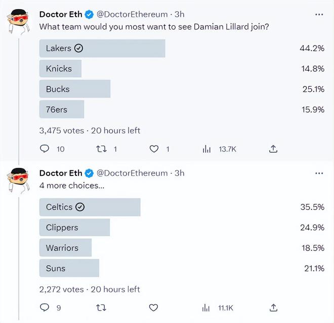Image resolution: width=334 pixels, height=323 pixels.
Task: Reply to the '4 more choices' tweet
Action: coord(45,307)
